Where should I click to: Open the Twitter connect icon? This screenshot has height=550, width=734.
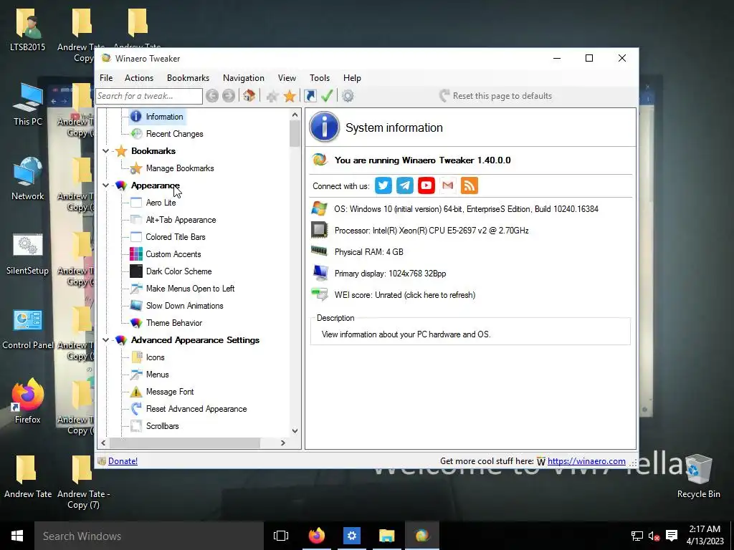coord(383,185)
